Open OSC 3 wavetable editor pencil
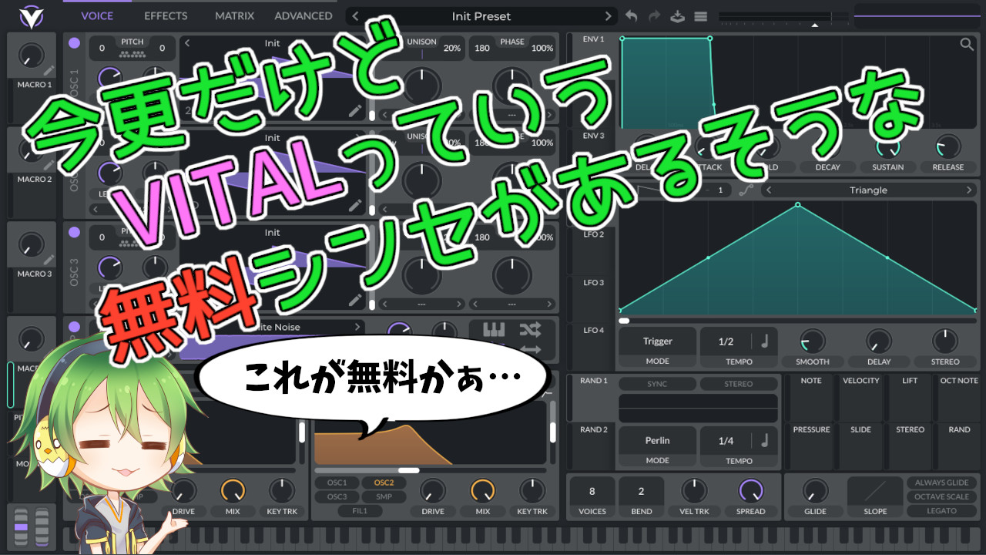The image size is (986, 555). tap(355, 300)
